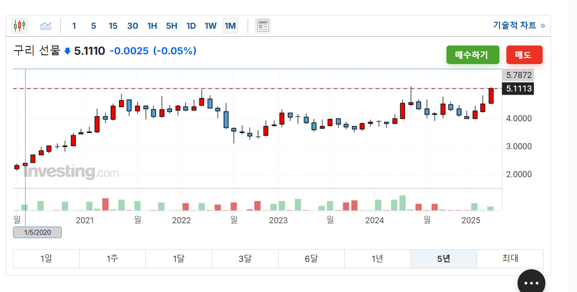Open the three-dot chat bubble button
The width and height of the screenshot is (577, 292).
click(x=531, y=283)
